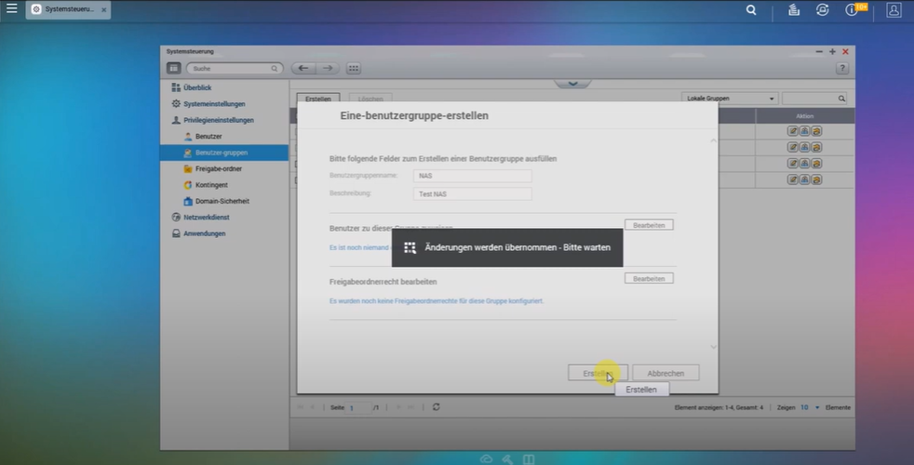Click the Benutzergruppenname input field

pos(472,176)
